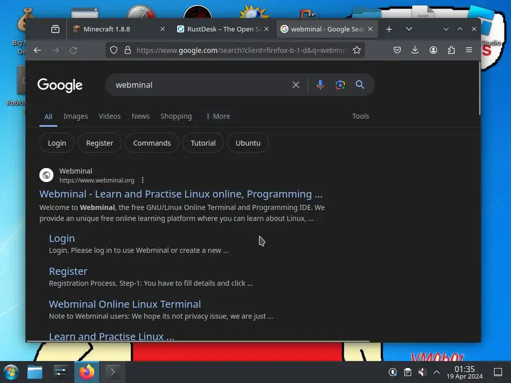Image resolution: width=511 pixels, height=383 pixels.
Task: Switch to News results
Action: point(140,116)
